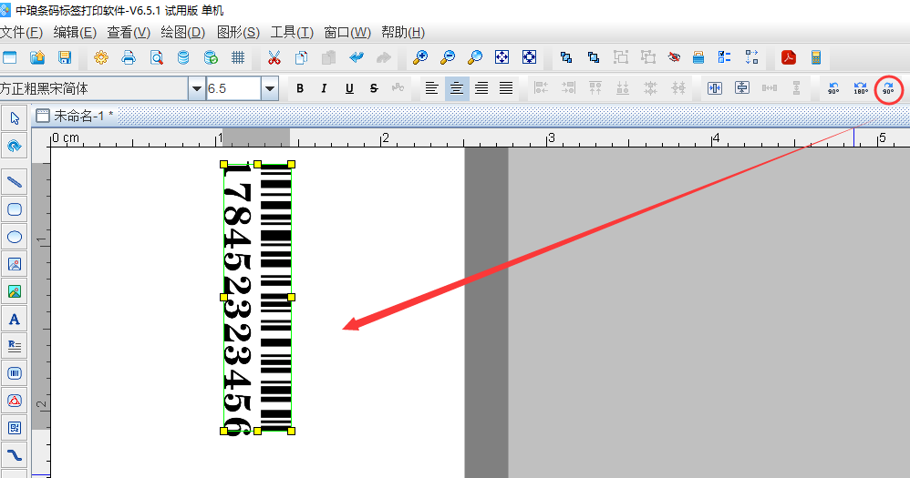Screen dimensions: 910x478
Task: Rotate object 180°
Action: pos(861,88)
